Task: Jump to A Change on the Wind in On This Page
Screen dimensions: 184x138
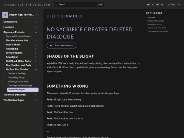Action: (x=156, y=28)
